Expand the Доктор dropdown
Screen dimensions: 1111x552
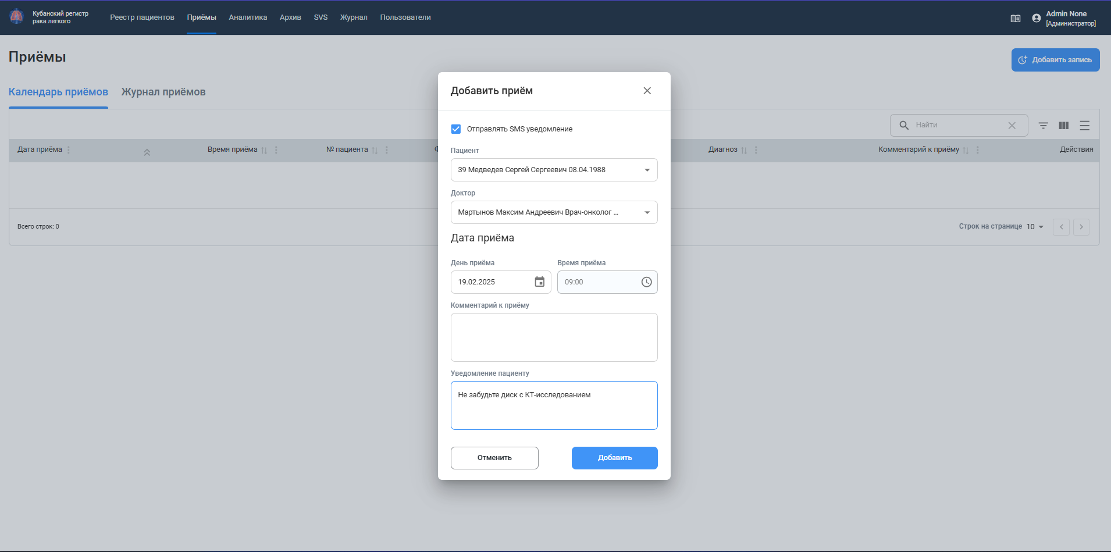647,212
